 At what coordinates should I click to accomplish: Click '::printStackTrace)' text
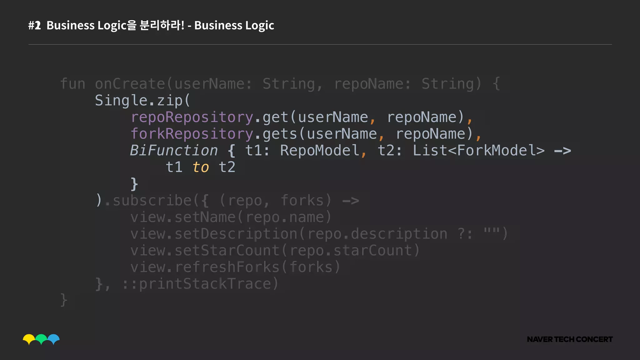200,284
